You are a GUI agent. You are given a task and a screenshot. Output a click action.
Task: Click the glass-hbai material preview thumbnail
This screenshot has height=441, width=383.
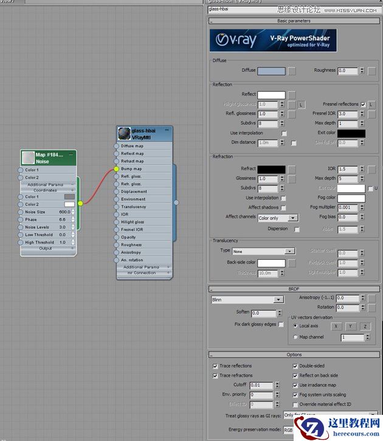click(124, 134)
